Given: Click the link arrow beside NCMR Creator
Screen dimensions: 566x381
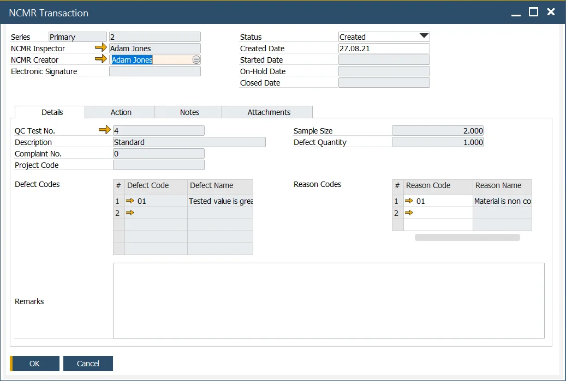Looking at the screenshot, I should 101,60.
